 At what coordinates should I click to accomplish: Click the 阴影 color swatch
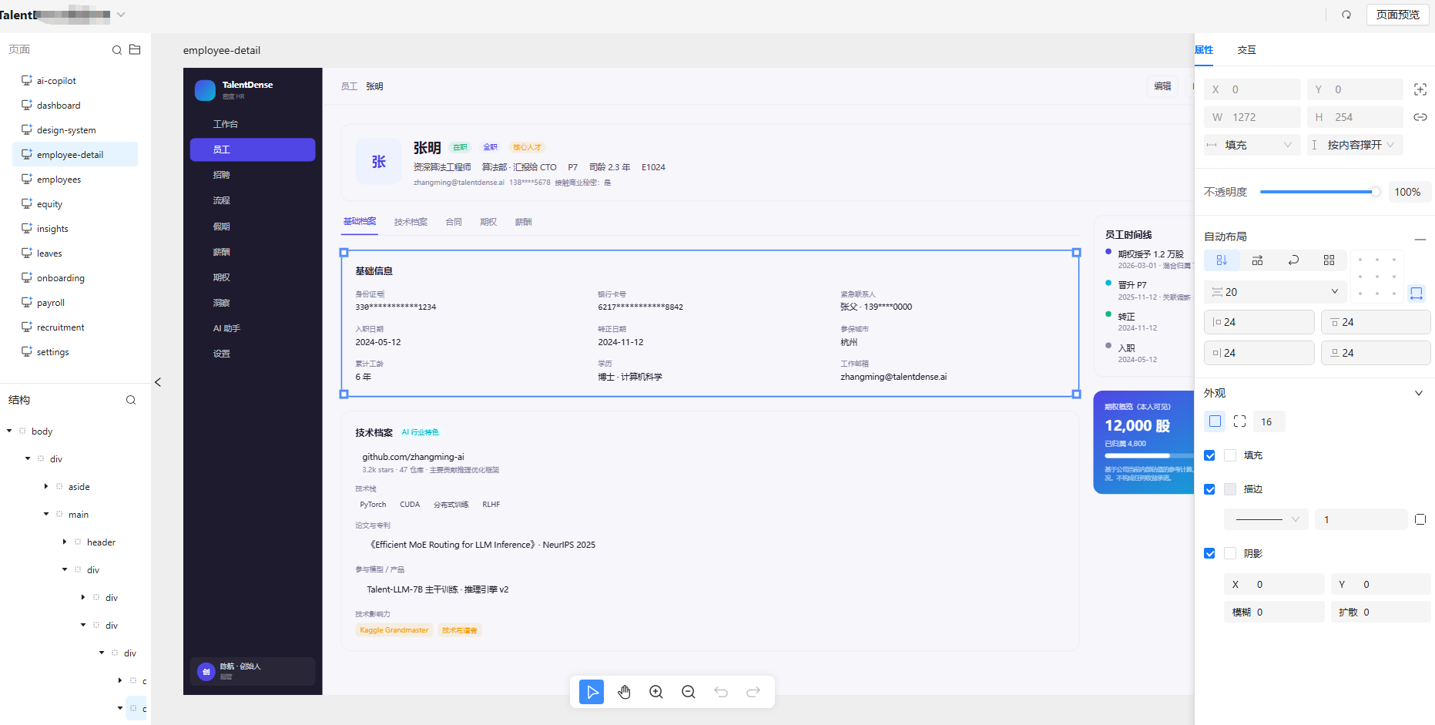1230,553
